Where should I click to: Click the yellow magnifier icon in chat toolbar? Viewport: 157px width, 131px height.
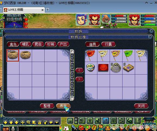coord(28,122)
